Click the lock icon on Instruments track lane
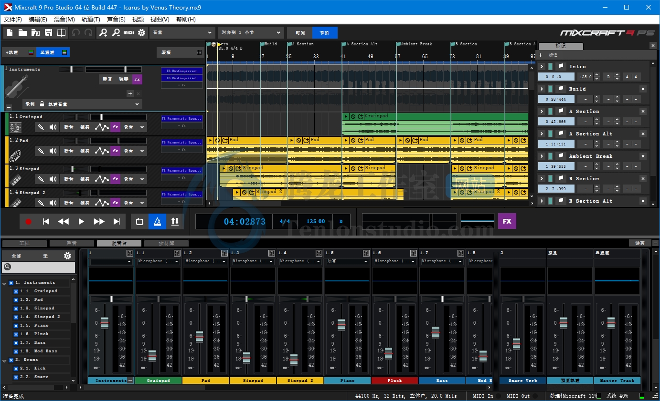Image resolution: width=660 pixels, height=401 pixels. (x=42, y=103)
